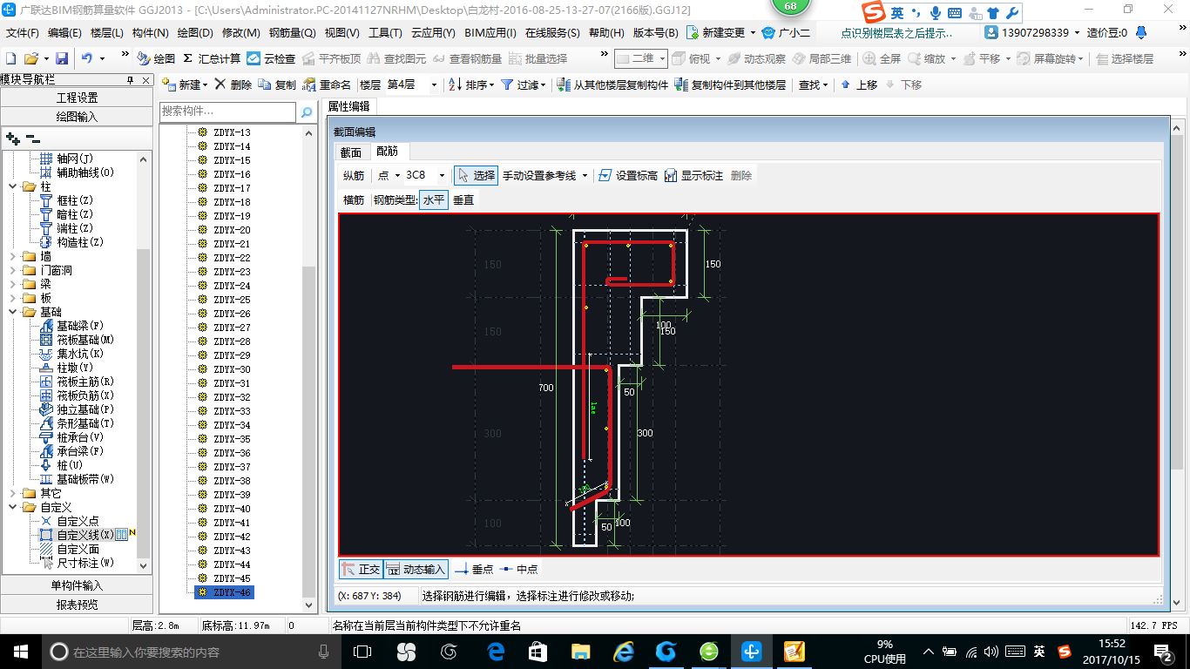This screenshot has height=669, width=1190.
Task: Toggle 垂点 snap point
Action: pos(475,569)
